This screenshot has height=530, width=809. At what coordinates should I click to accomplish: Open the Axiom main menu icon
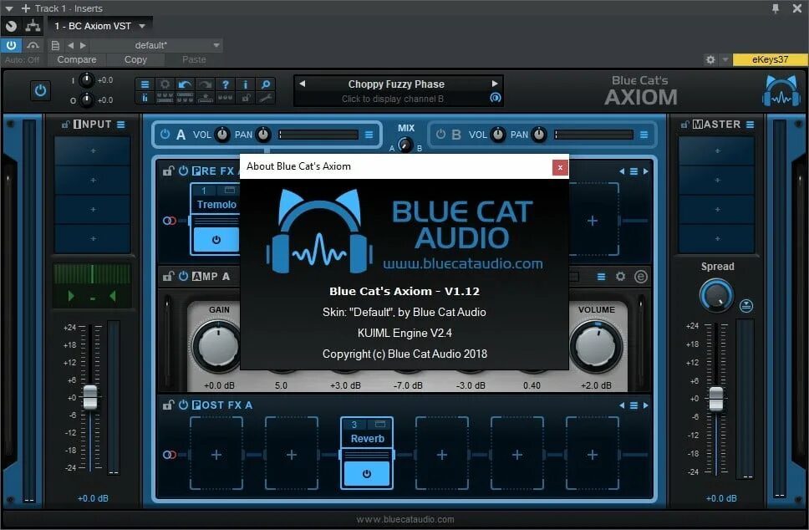click(145, 84)
